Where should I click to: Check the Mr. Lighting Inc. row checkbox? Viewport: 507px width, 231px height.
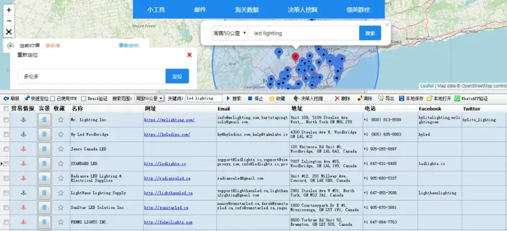point(6,120)
